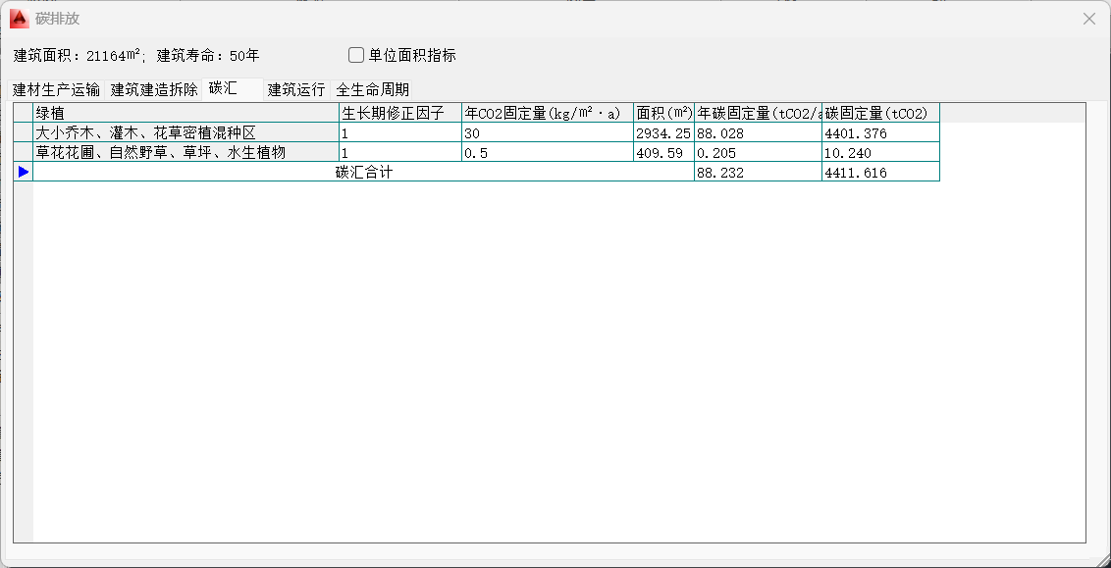Click the 年CO2固定量 column header
Screen dimensions: 1111x568
coord(547,113)
